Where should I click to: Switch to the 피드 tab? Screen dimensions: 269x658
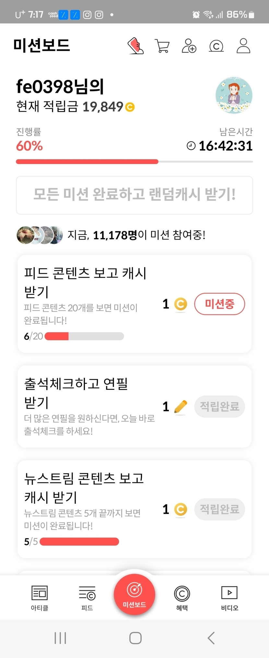coord(87,598)
